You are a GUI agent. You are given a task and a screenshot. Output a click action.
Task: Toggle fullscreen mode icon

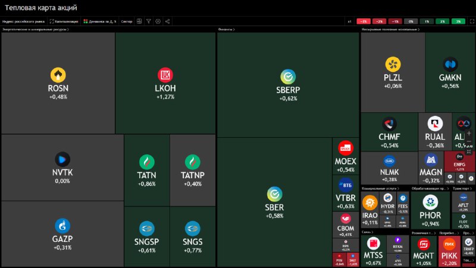pos(472,21)
